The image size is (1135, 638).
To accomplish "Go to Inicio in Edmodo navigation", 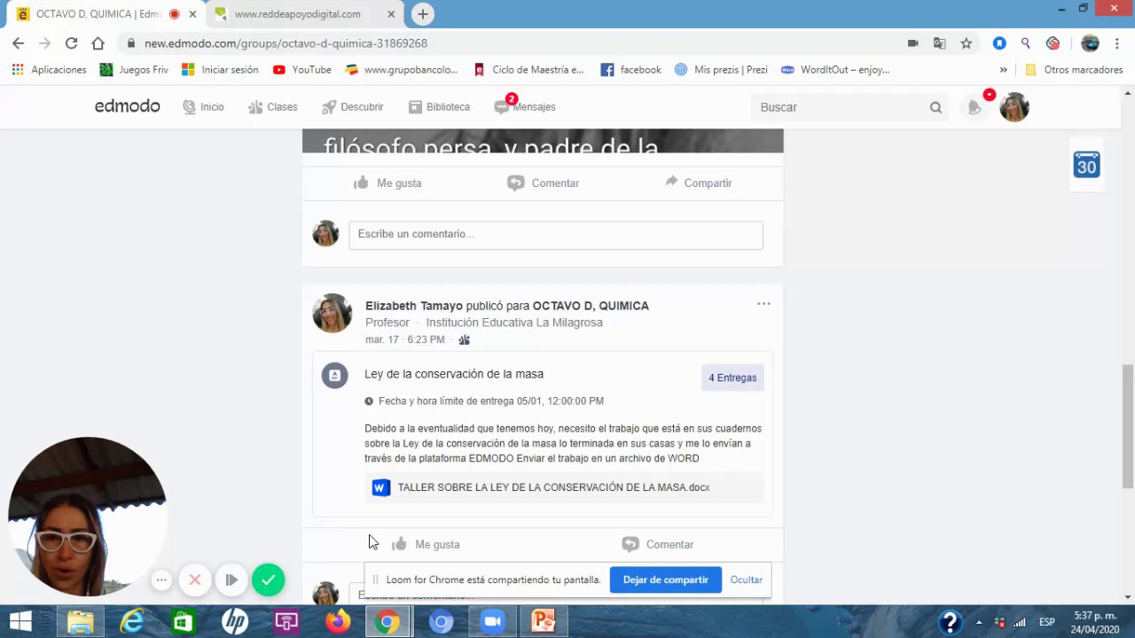I will click(x=203, y=106).
